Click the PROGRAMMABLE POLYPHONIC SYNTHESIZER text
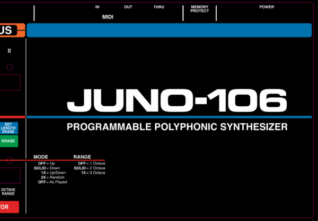The height and width of the screenshot is (221, 318). tap(177, 127)
